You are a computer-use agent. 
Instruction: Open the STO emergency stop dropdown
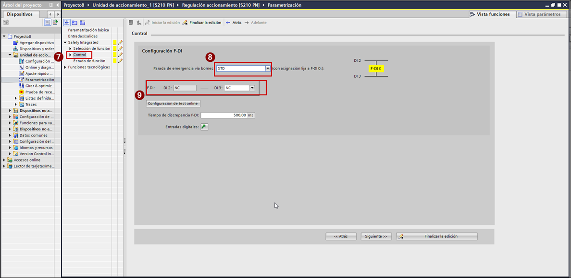coord(268,69)
